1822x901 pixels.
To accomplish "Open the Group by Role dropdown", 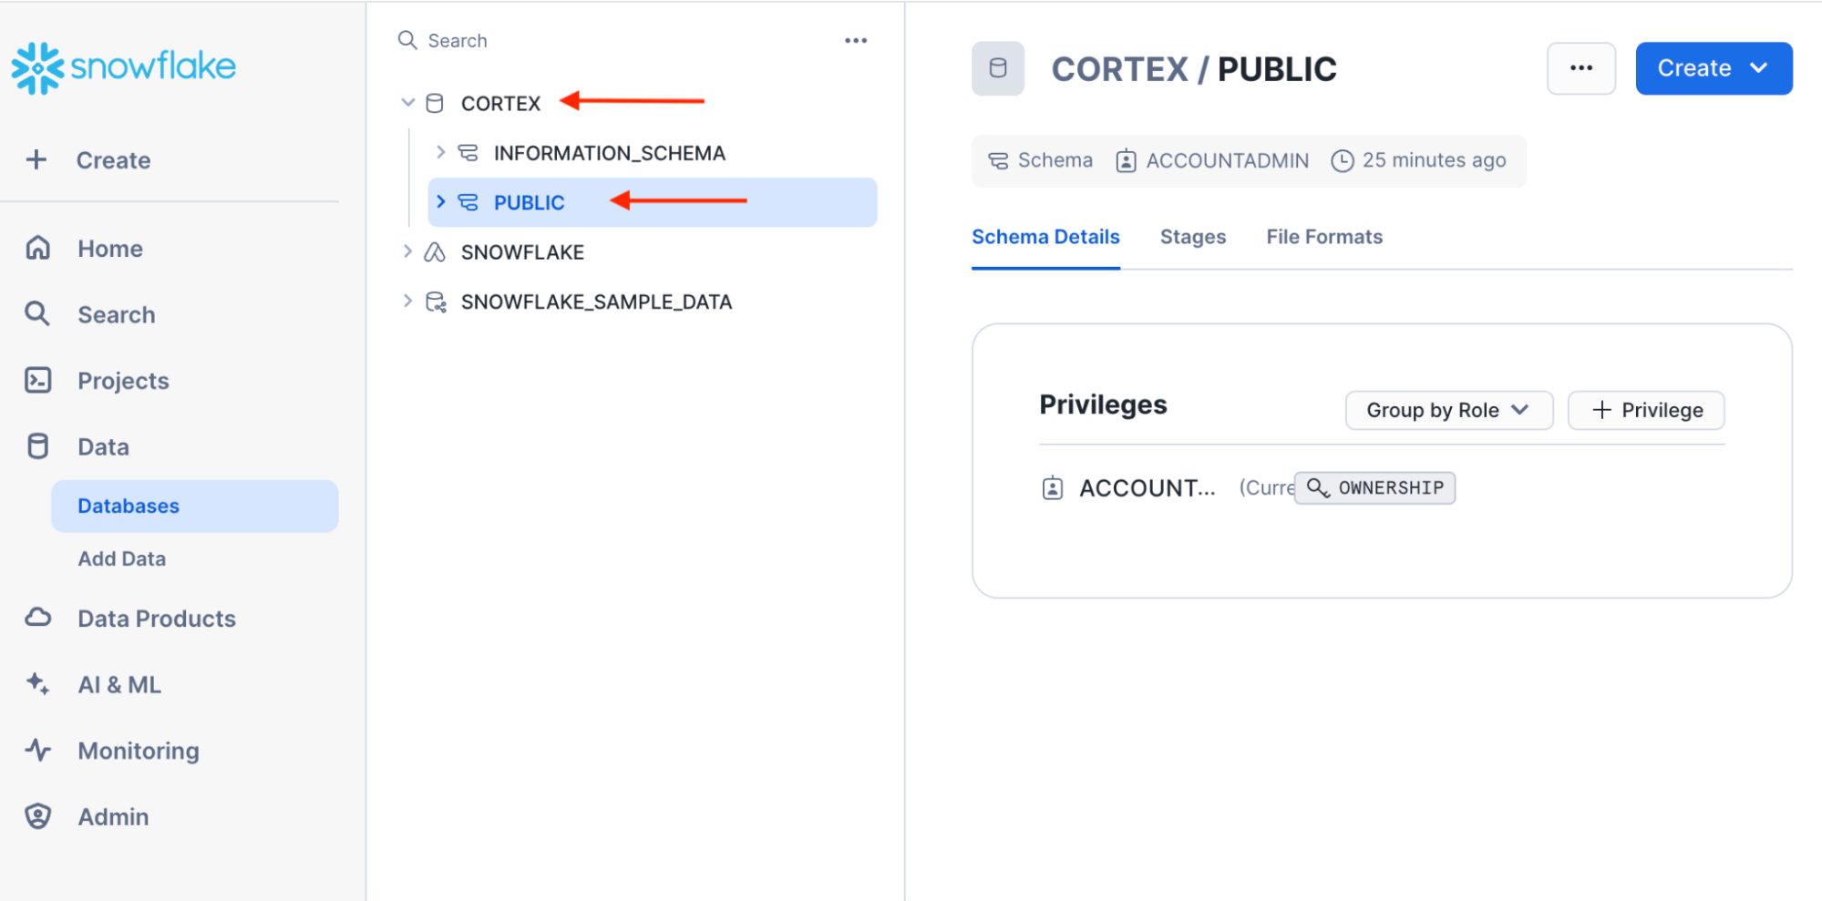I will pyautogui.click(x=1449, y=410).
